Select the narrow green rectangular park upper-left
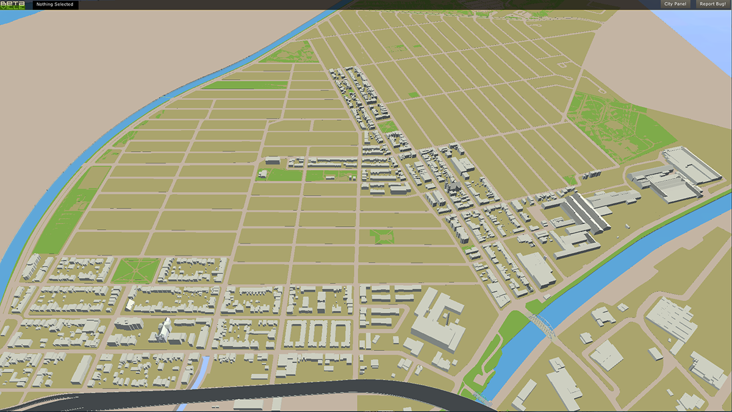The height and width of the screenshot is (412, 732). click(x=244, y=85)
